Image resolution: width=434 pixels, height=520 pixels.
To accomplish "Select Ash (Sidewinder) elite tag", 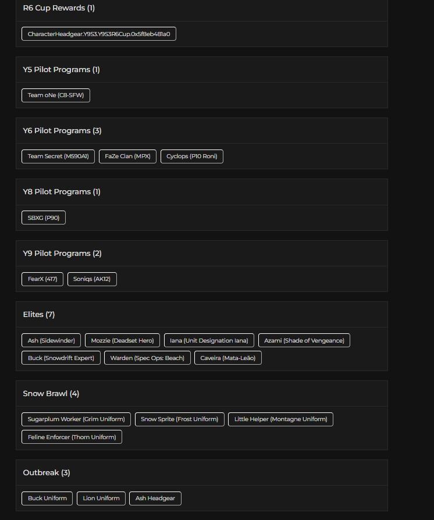I will pyautogui.click(x=51, y=340).
